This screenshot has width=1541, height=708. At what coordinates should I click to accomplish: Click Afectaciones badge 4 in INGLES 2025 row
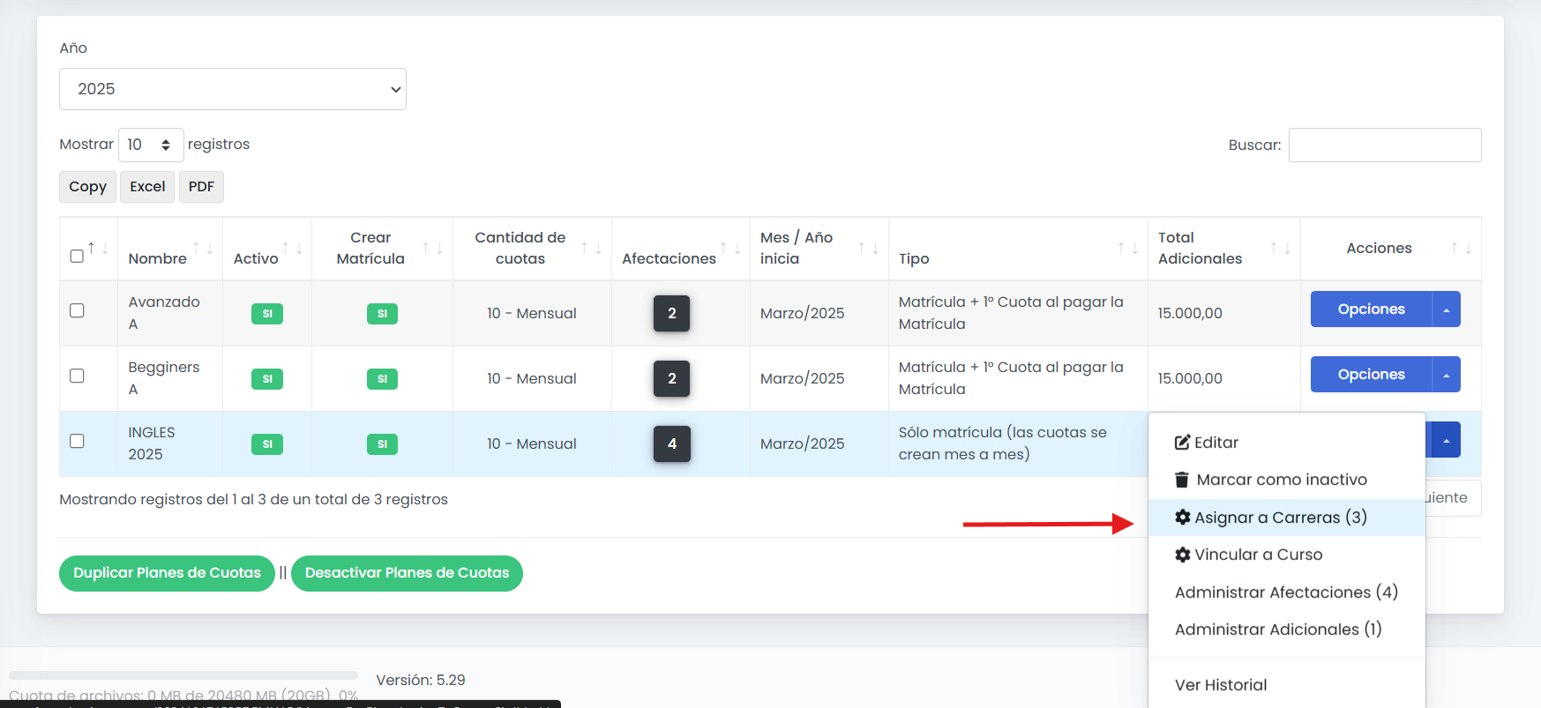click(671, 444)
